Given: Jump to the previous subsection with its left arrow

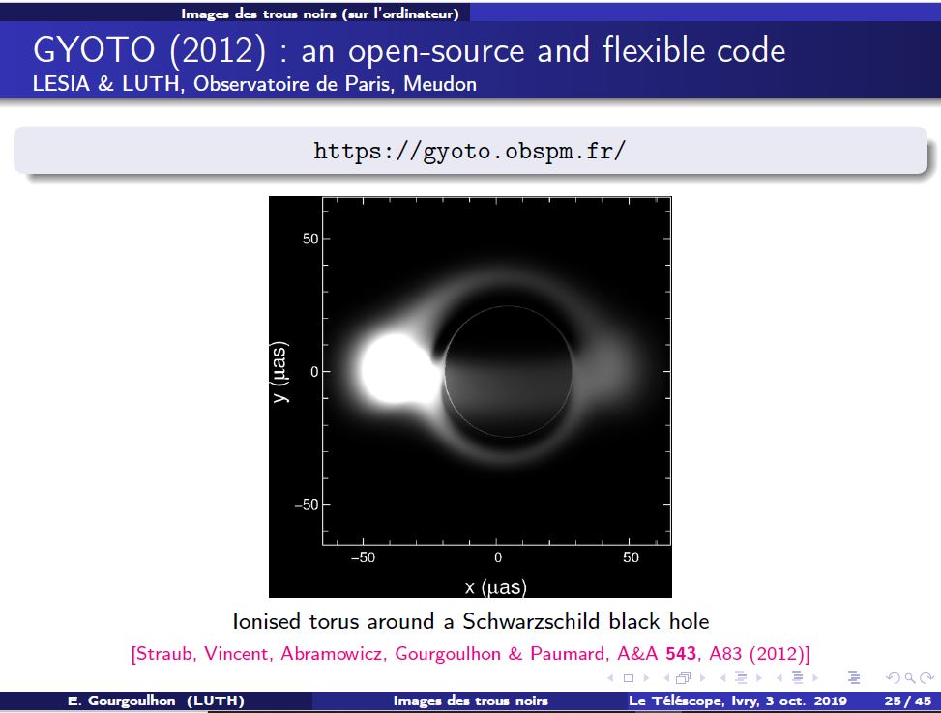Looking at the screenshot, I should coord(722,677).
